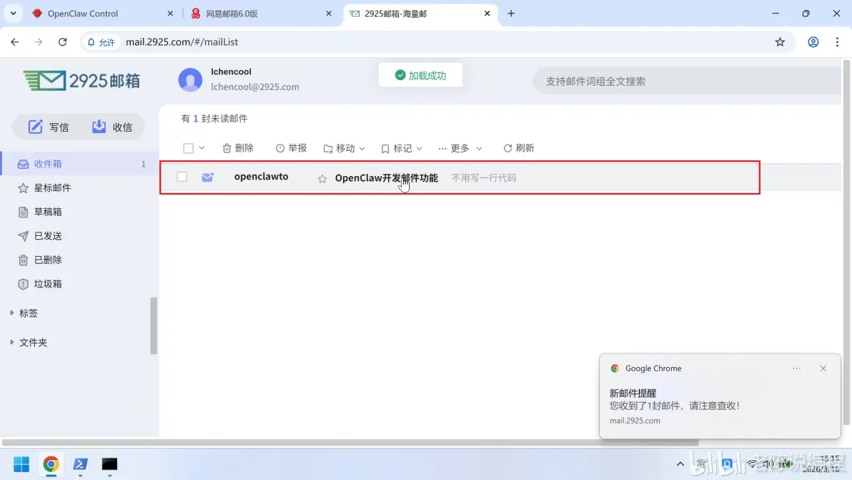Click the 删除 delete button

(238, 148)
